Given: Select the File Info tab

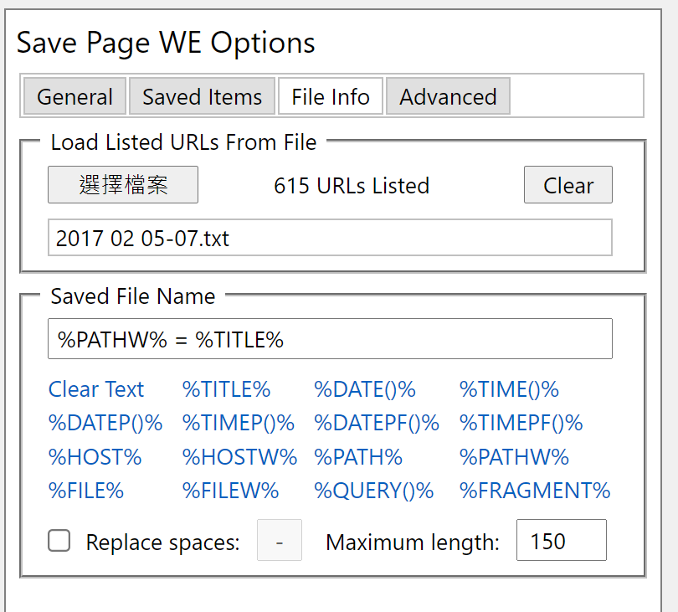Looking at the screenshot, I should 331,96.
